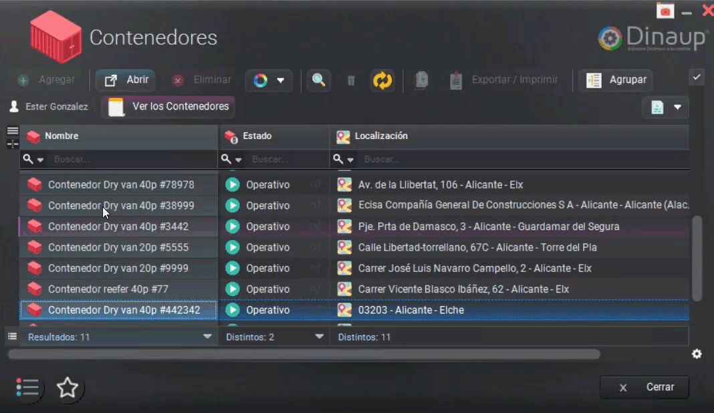Screen dimensions: 714x413
Task: Click the favorites star icon
Action: coord(68,388)
